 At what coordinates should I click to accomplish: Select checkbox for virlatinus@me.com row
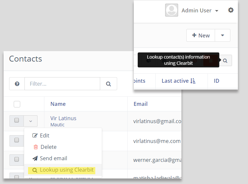click(17, 140)
